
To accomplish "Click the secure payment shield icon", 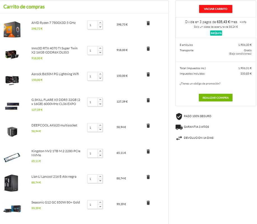I will pos(179,116).
